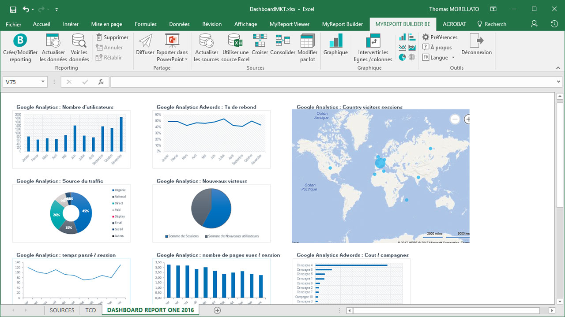This screenshot has width=565, height=317.
Task: Click Intervertir les lignes/colonnes icon
Action: (373, 41)
